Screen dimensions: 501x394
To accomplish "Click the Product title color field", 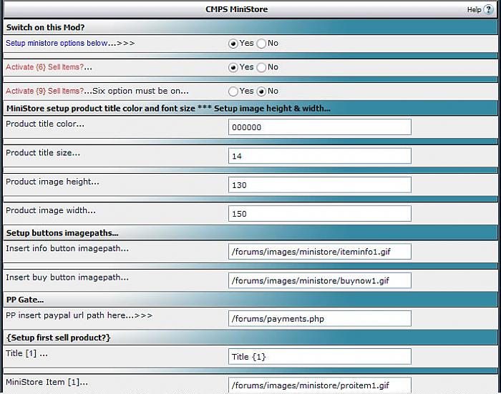I will (x=319, y=127).
